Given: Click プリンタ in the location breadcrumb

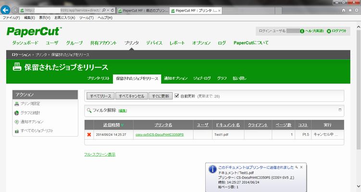Looking at the screenshot, I should pyautogui.click(x=41, y=55).
